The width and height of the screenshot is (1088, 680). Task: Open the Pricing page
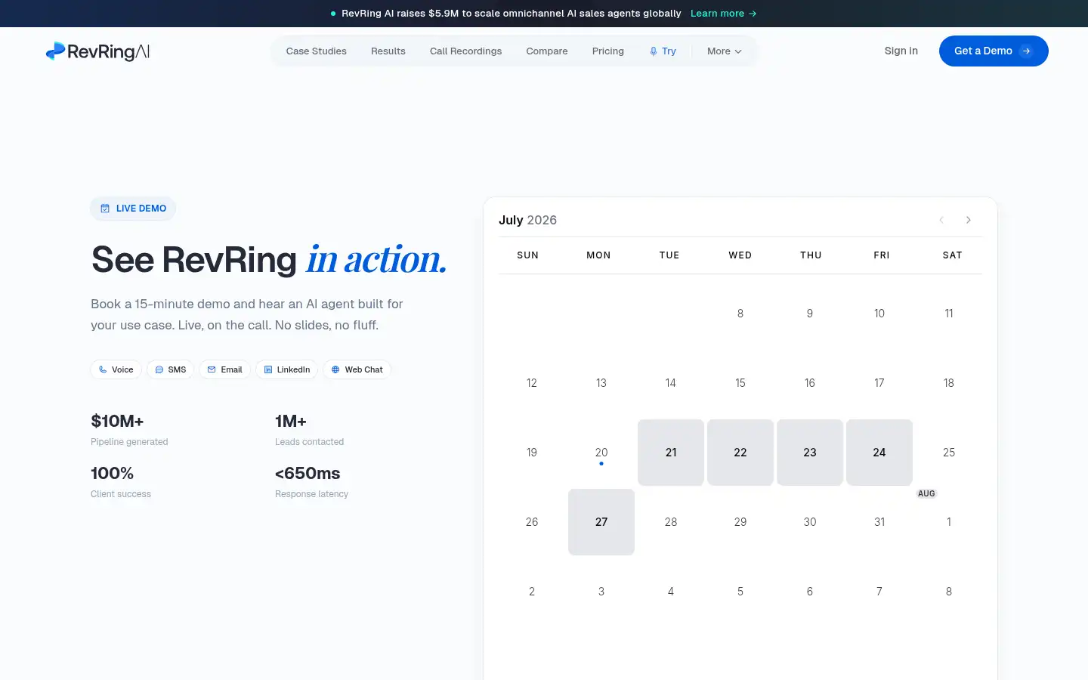click(x=608, y=51)
